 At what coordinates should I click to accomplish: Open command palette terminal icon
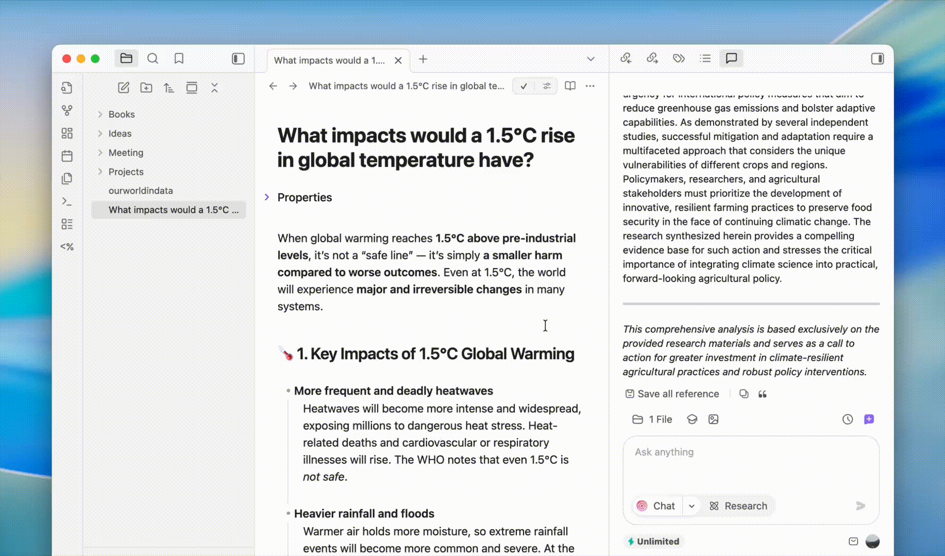pyautogui.click(x=67, y=201)
